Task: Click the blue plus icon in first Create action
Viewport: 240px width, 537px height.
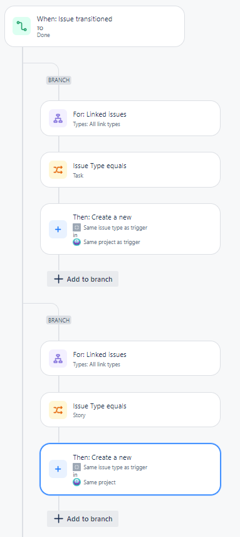Action: 58,229
